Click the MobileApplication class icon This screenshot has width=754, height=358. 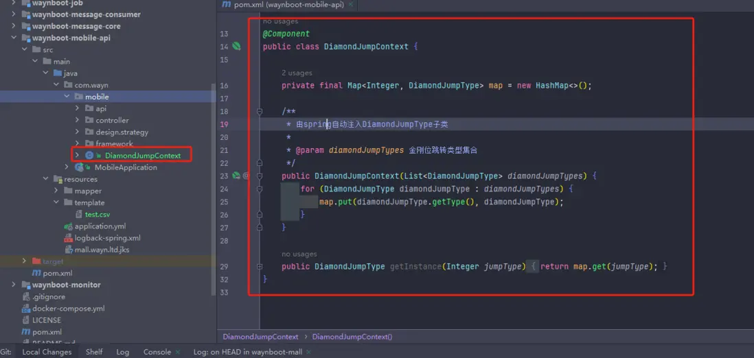(x=80, y=167)
